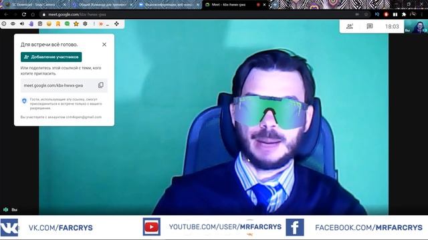Click the YOUTUBE.COM/USER/MRFARCRYS text
This screenshot has height=240, width=428.
(225, 227)
